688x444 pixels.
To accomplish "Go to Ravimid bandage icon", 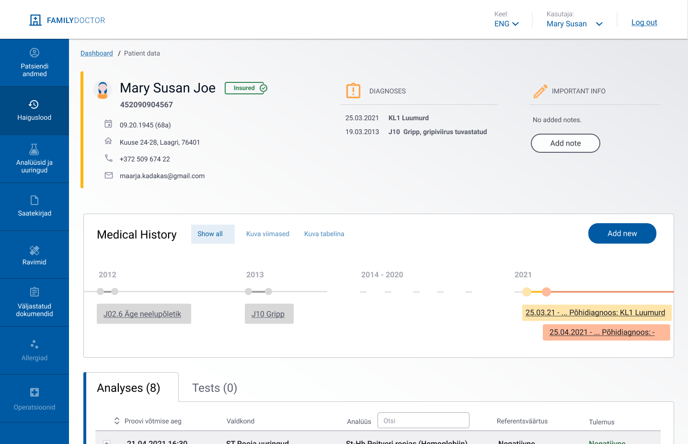I will 34,250.
